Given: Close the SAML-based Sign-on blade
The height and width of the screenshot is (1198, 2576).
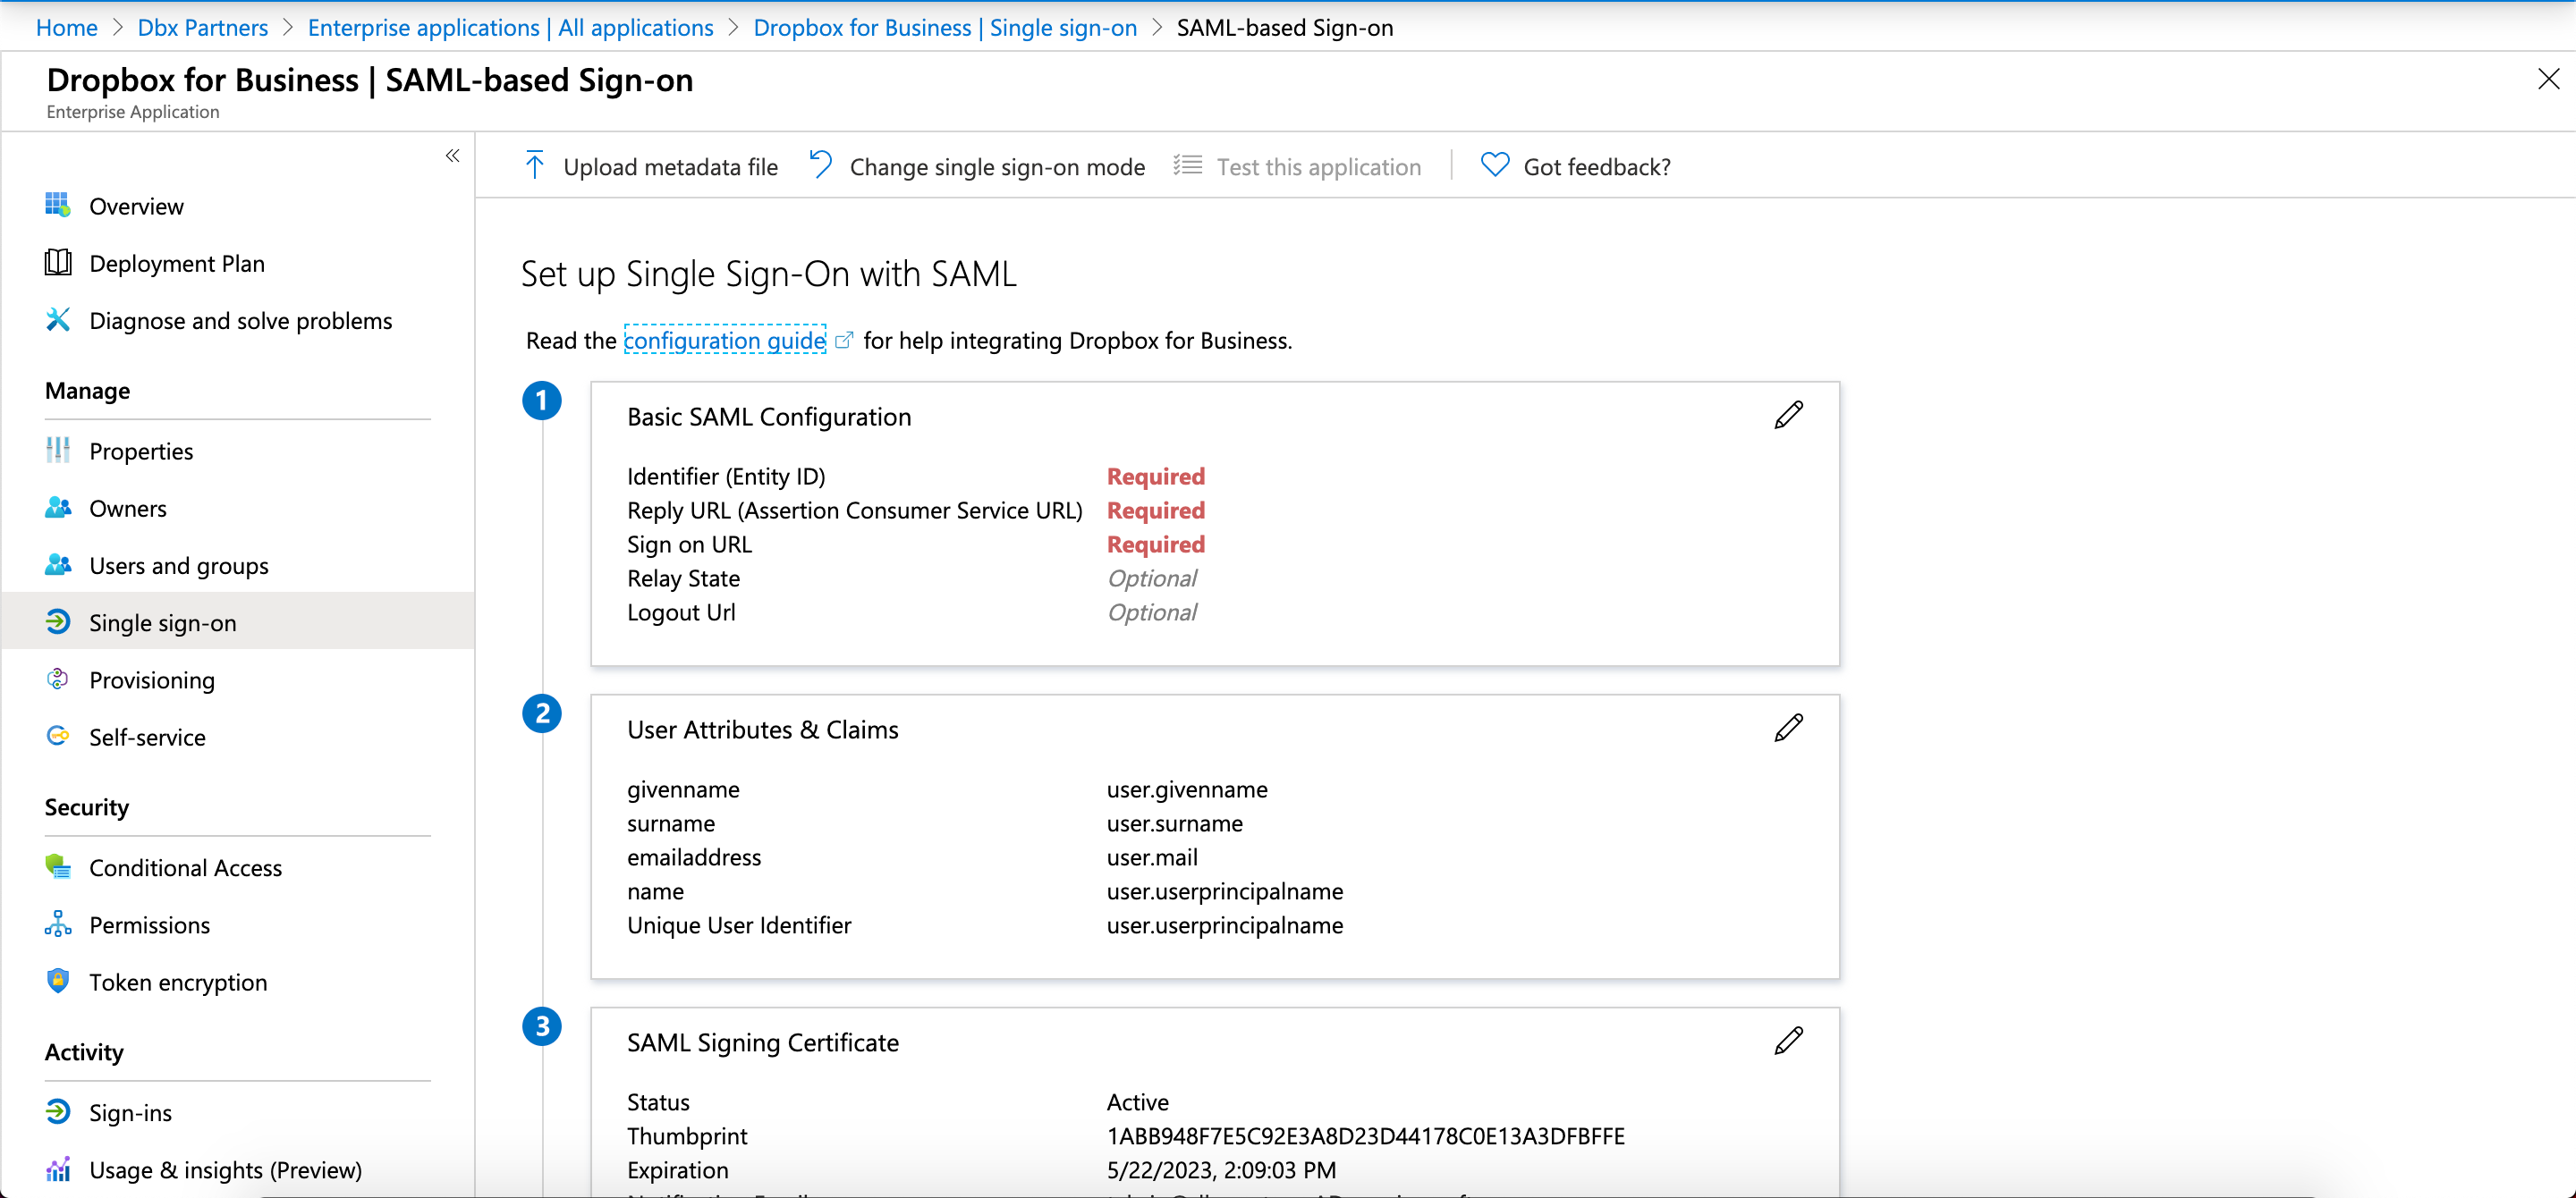Looking at the screenshot, I should [2548, 79].
